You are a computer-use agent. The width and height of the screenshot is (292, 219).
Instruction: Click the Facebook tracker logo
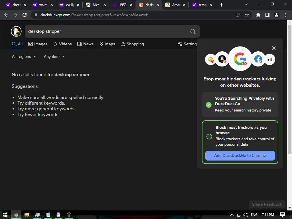[x=258, y=59]
